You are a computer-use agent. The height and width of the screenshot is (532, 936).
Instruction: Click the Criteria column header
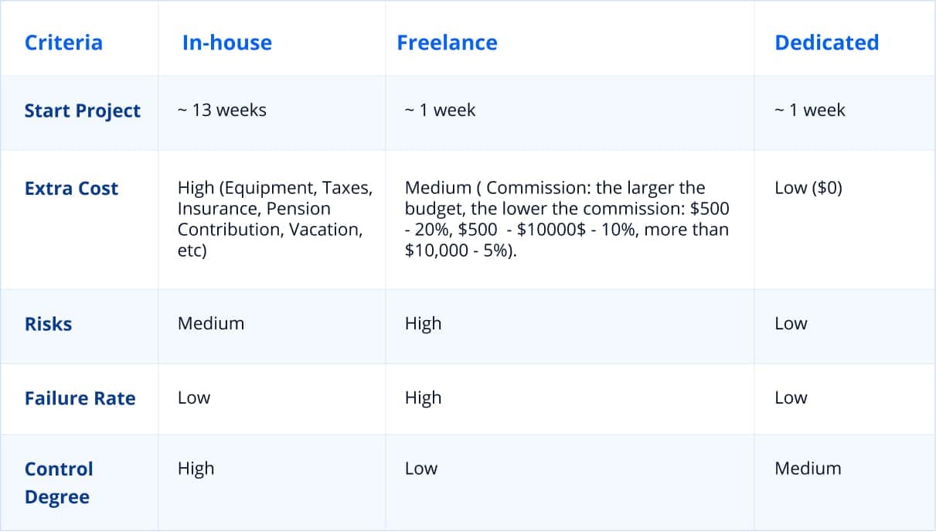[63, 42]
